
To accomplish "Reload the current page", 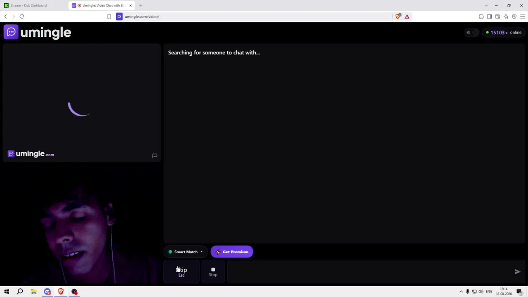I will (22, 16).
